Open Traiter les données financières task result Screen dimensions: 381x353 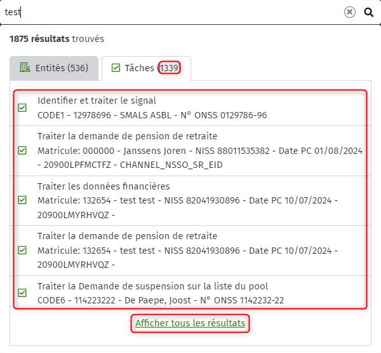(x=190, y=200)
